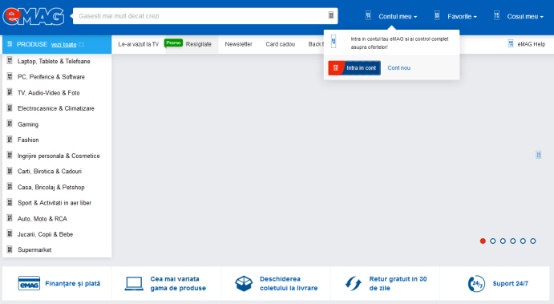The height and width of the screenshot is (304, 554).
Task: Open the Cosul meu dropdown
Action: tap(525, 16)
